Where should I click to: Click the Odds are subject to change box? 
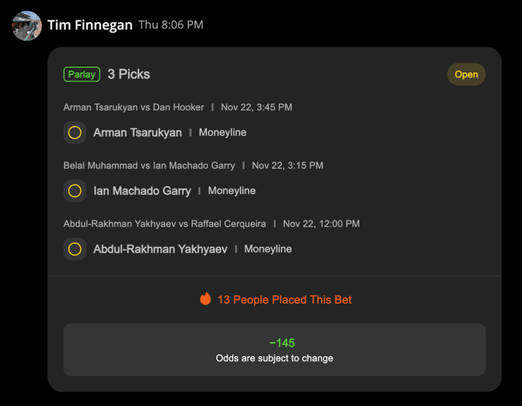click(274, 349)
